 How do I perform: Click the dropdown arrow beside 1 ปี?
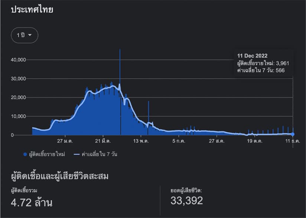[30, 35]
